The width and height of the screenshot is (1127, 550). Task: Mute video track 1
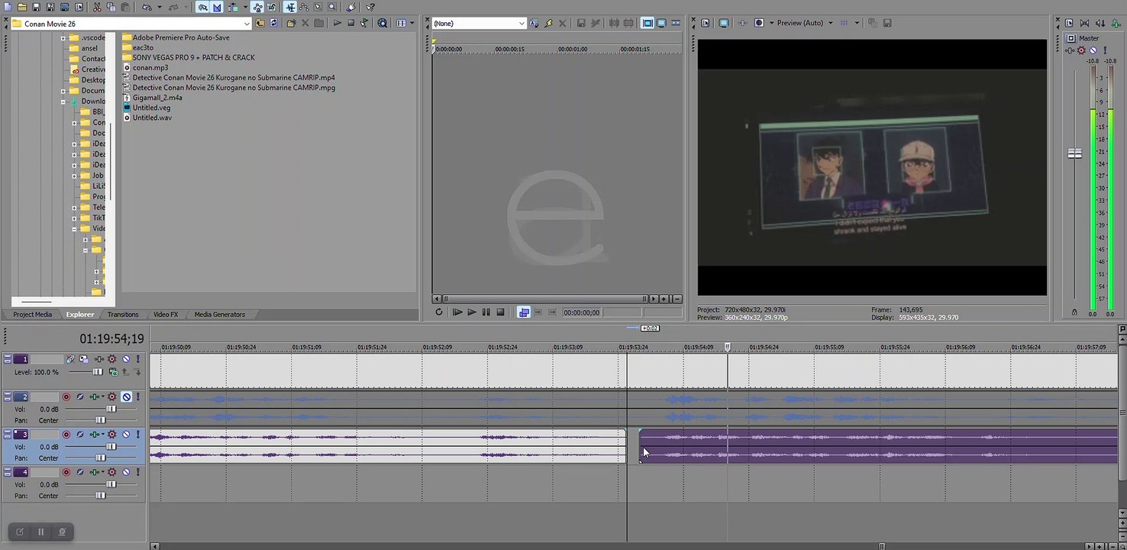click(x=126, y=359)
